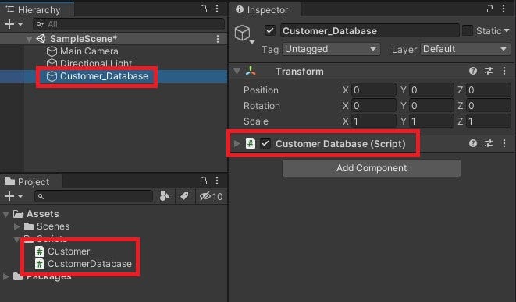This screenshot has width=516, height=302.
Task: Open the Project create dropdown arrow
Action: (x=20, y=196)
